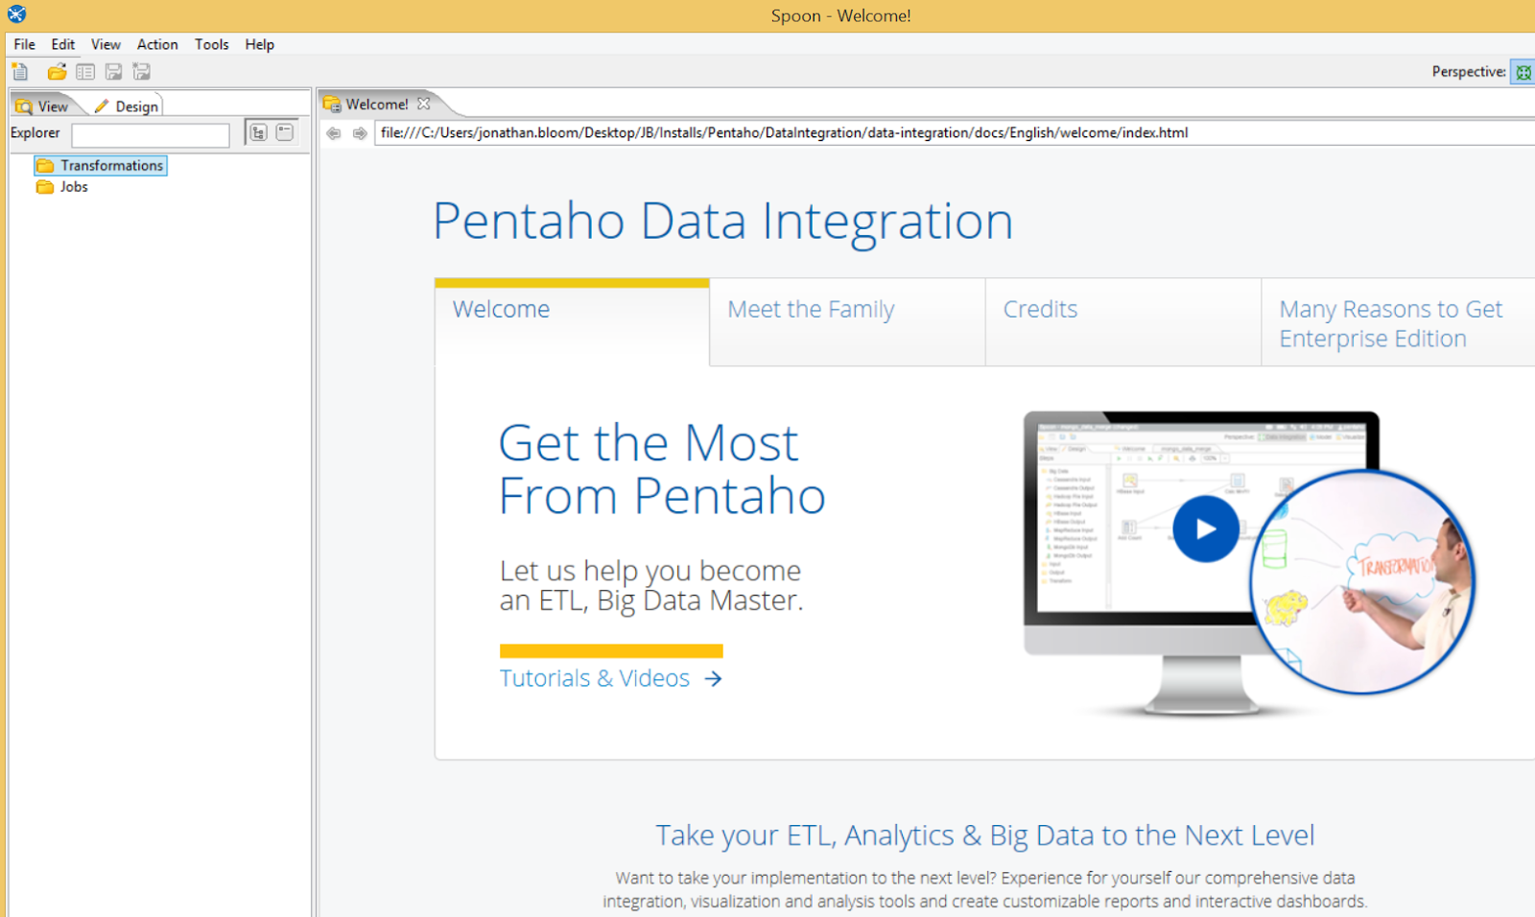Open the Edit menu
1535x917 pixels.
tap(63, 44)
